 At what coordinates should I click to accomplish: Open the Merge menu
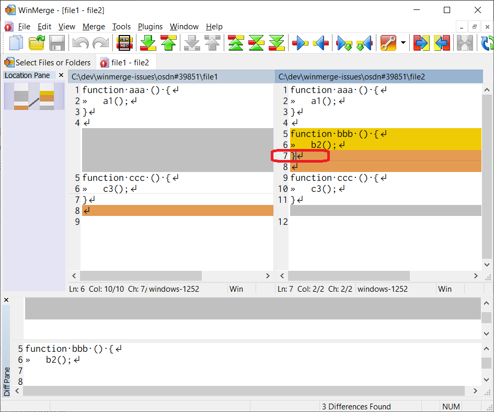pyautogui.click(x=94, y=27)
